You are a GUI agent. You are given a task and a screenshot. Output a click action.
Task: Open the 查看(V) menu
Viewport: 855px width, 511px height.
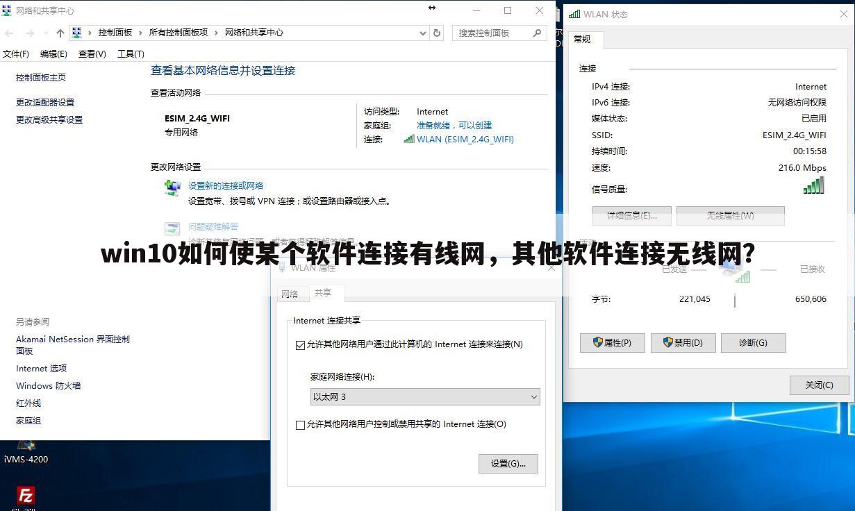click(90, 53)
